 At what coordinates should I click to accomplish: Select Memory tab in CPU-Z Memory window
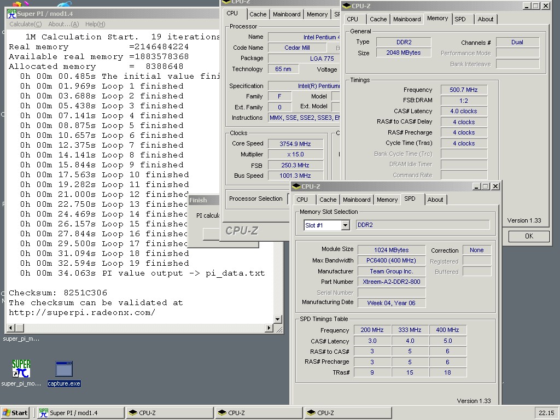click(x=437, y=18)
